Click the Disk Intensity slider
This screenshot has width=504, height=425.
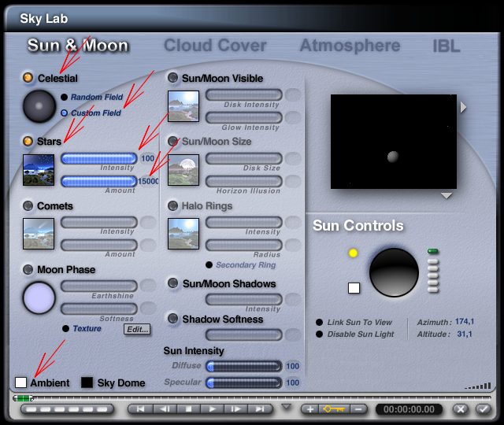point(244,94)
